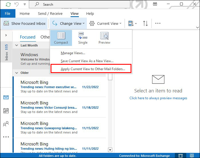Collapse the Change View dropdown
This screenshot has height=158, width=200.
[x=68, y=23]
